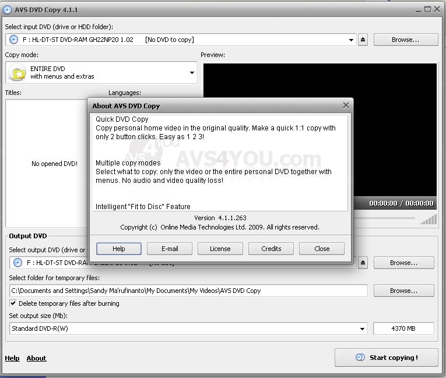Click the temporary files folder path field
The width and height of the screenshot is (446, 378).
pyautogui.click(x=188, y=291)
